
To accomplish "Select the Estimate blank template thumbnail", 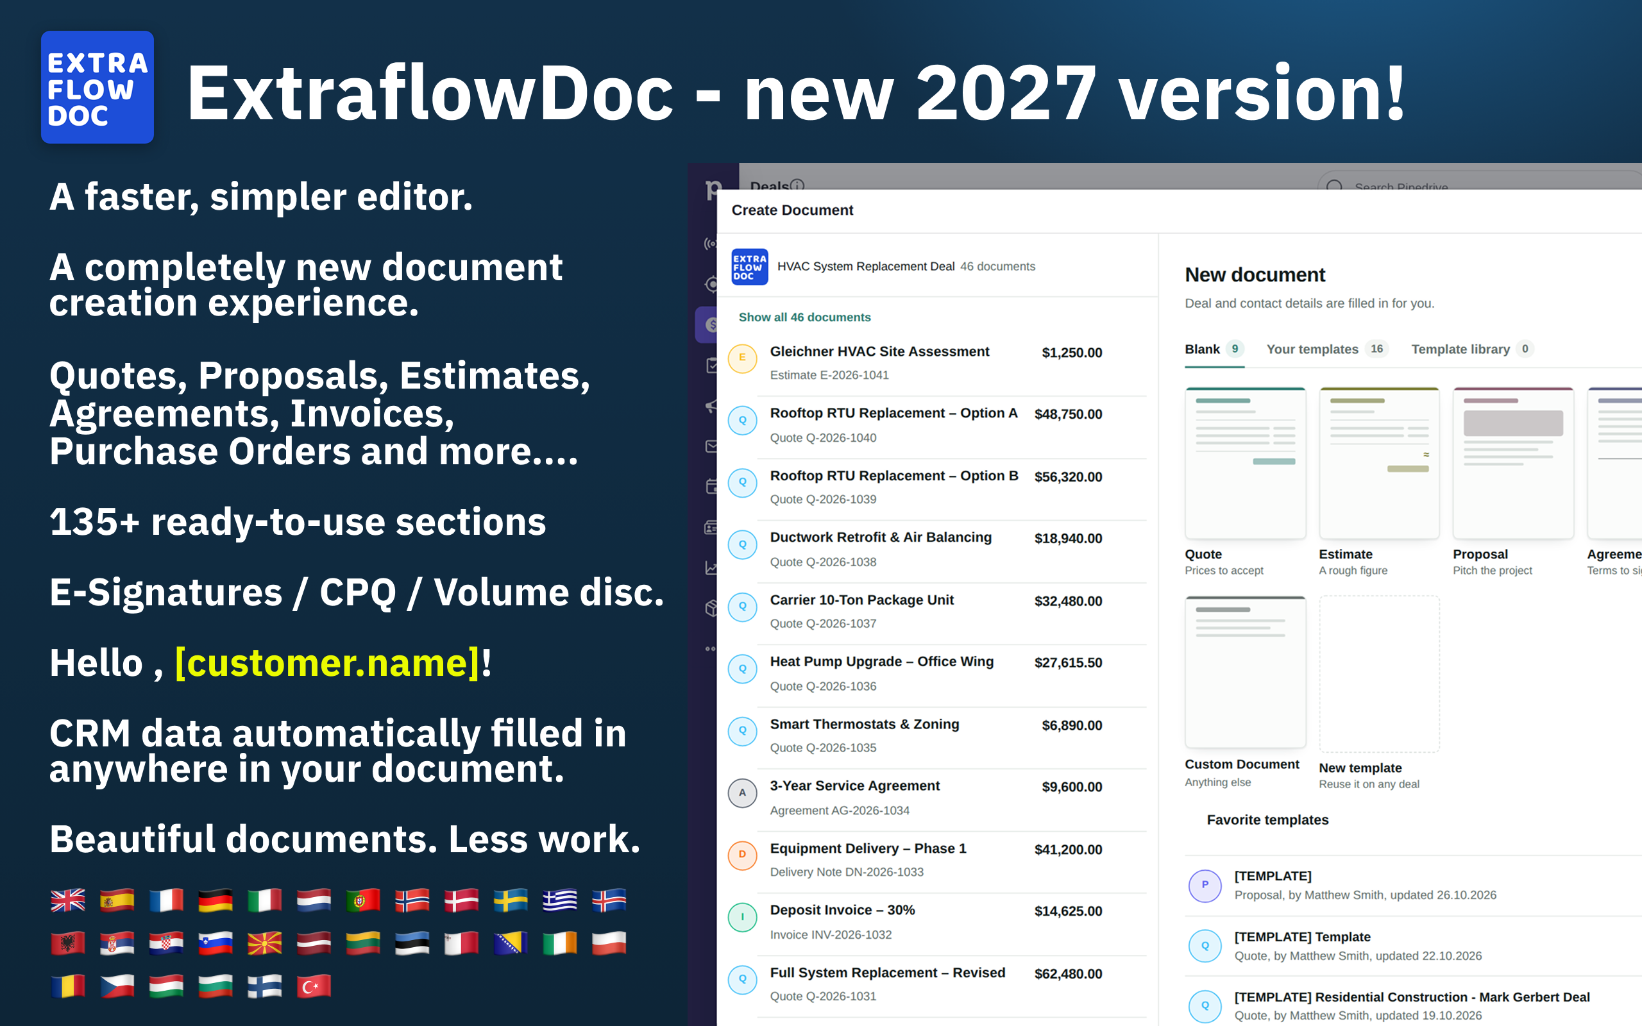I will 1379,464.
